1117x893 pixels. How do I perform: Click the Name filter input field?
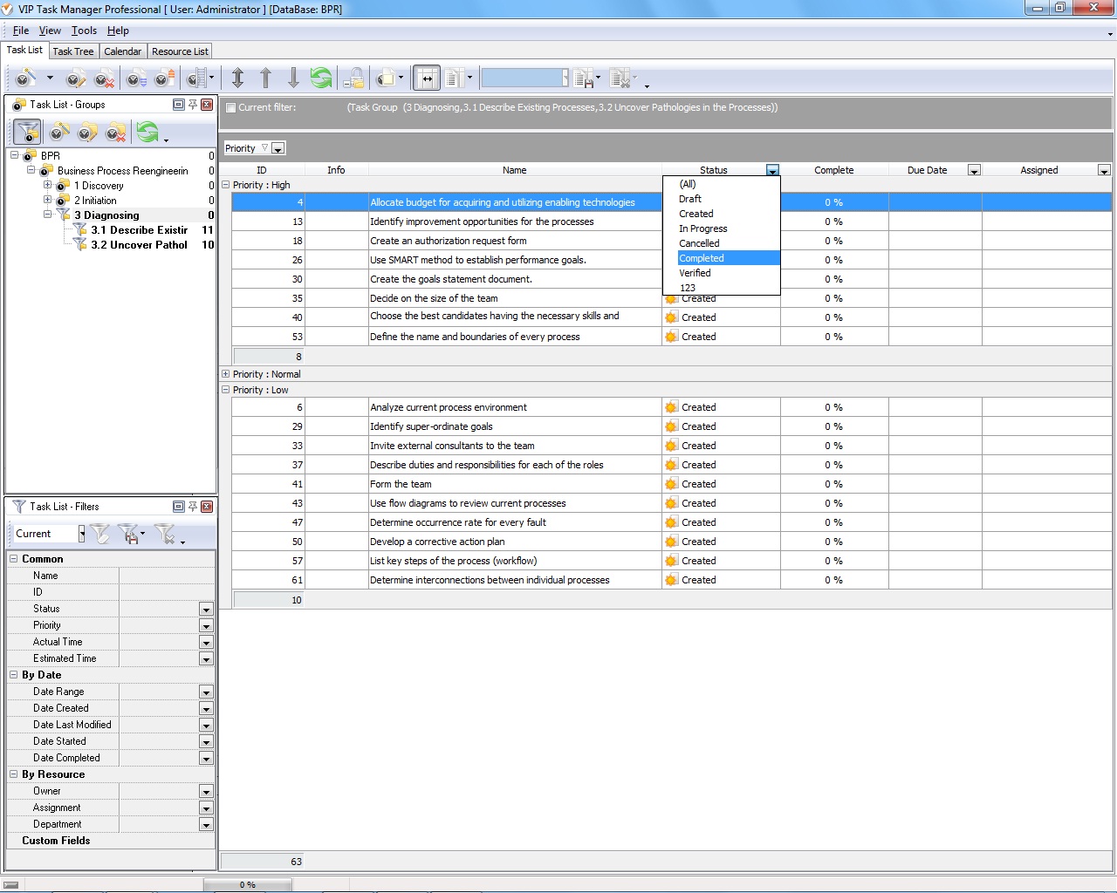tap(166, 576)
